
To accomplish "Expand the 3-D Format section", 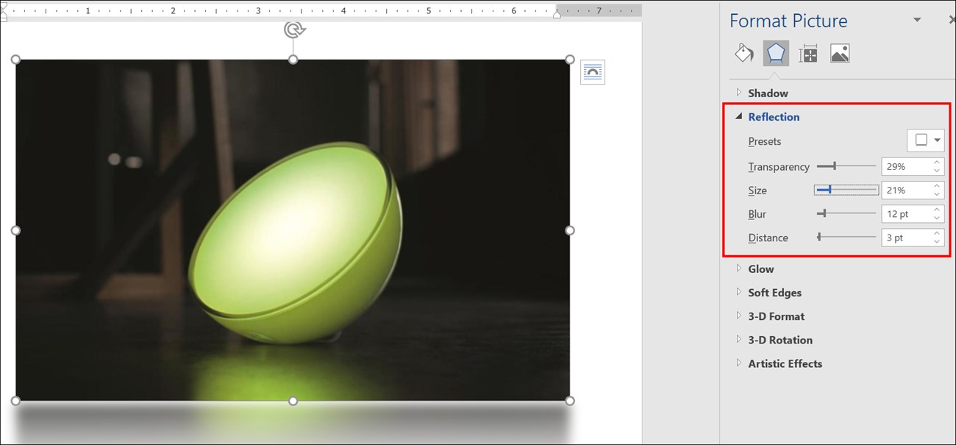I will click(776, 316).
